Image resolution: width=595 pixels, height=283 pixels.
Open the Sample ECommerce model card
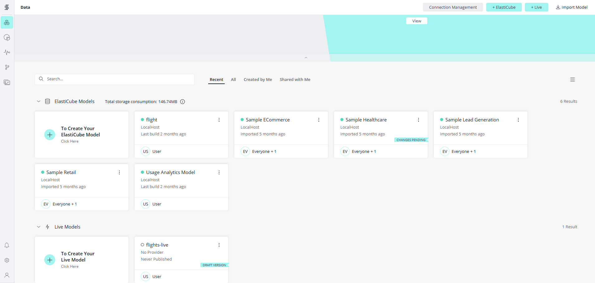pyautogui.click(x=268, y=120)
